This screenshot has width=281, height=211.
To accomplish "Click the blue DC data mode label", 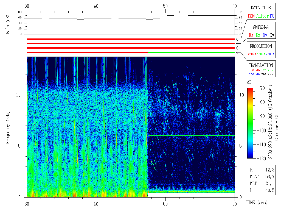I will point(272,16).
